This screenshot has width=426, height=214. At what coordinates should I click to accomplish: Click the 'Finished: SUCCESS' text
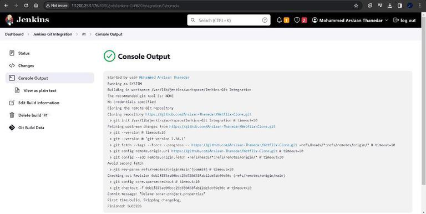pyautogui.click(x=124, y=206)
